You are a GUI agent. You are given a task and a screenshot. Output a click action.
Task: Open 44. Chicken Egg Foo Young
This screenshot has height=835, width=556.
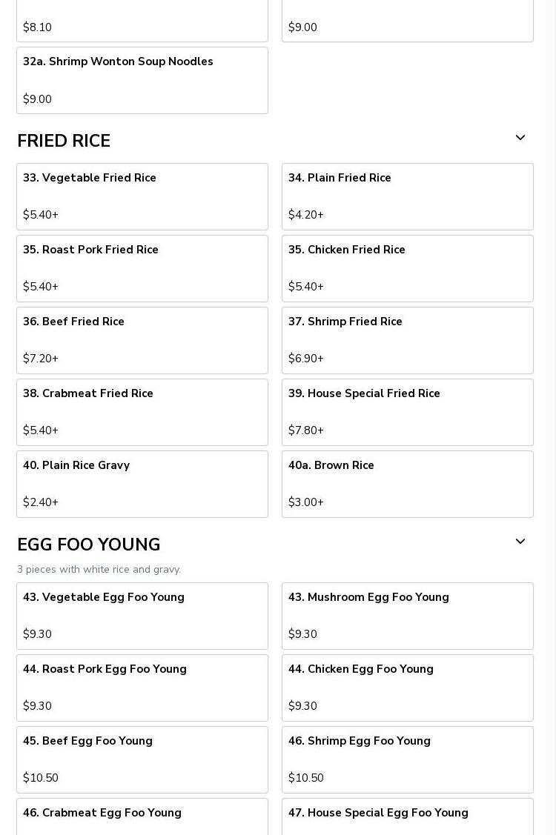pos(407,688)
